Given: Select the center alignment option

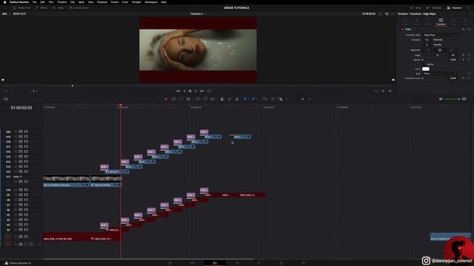Looking at the screenshot, I should pyautogui.click(x=440, y=50).
